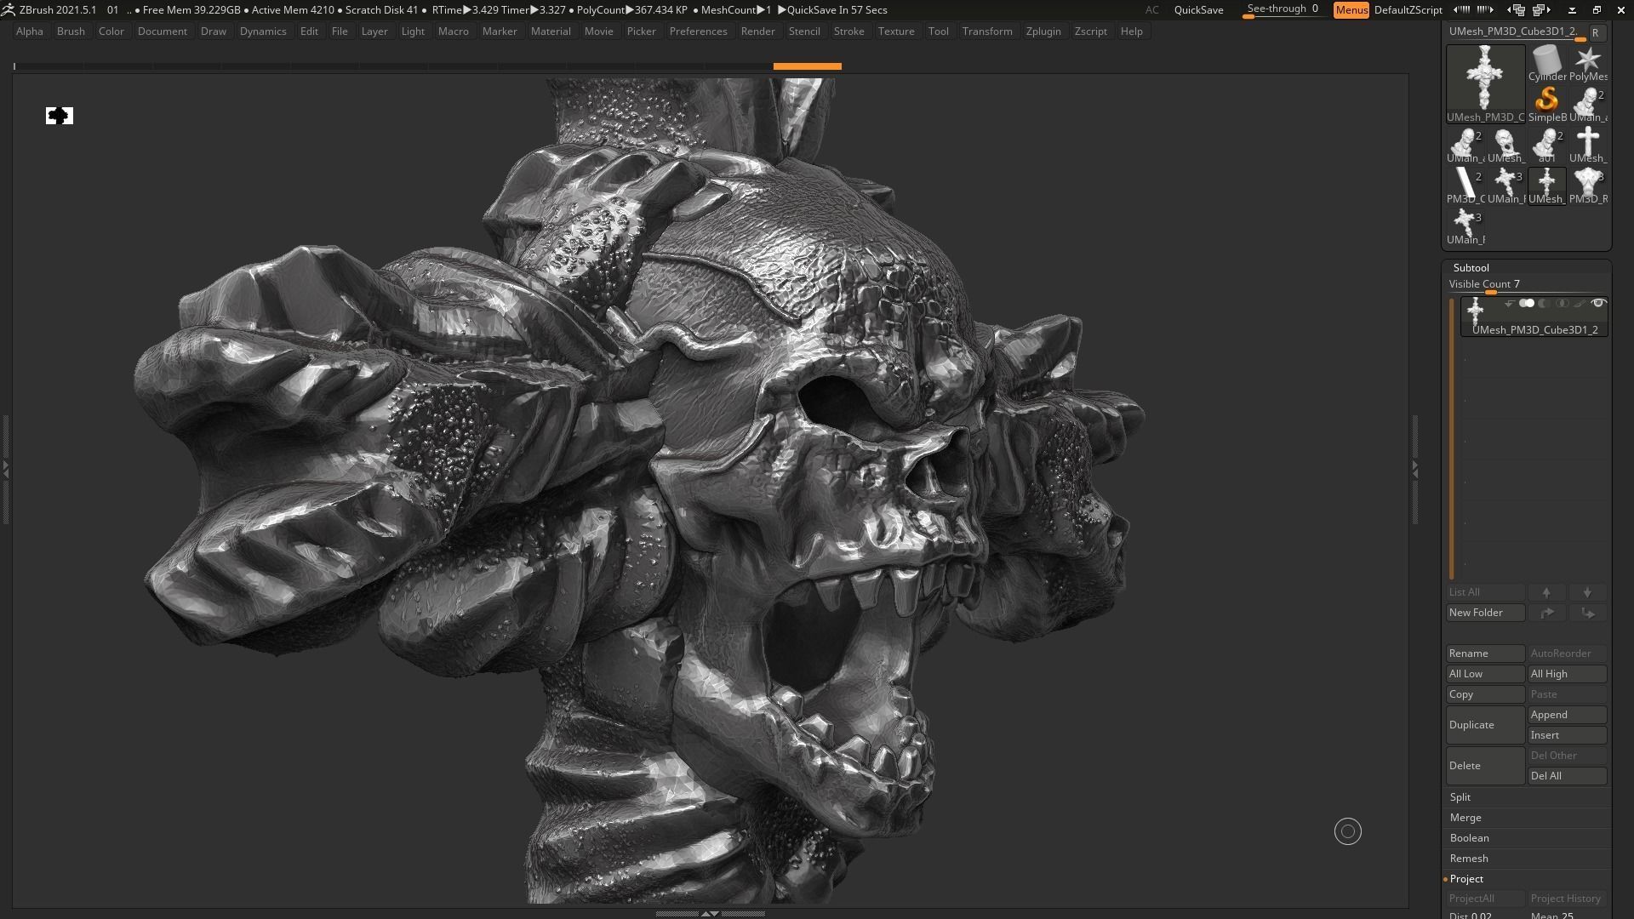Collapse the Project section
Viewport: 1634px width, 919px height.
click(1466, 879)
